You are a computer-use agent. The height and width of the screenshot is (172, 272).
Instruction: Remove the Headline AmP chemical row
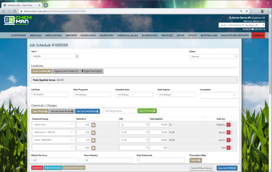click(228, 132)
